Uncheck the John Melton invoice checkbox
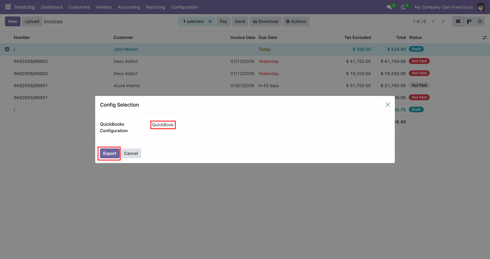Viewport: 490px width, 259px height. click(x=7, y=49)
